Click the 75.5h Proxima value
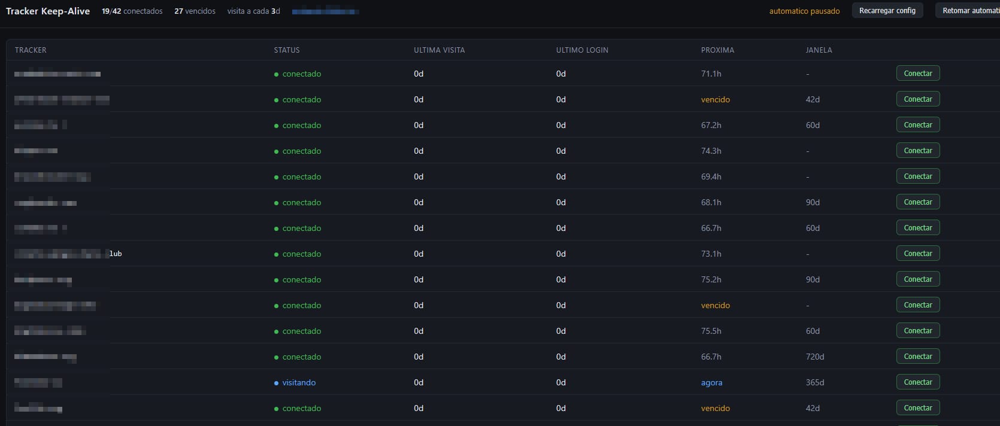1000x426 pixels. tap(711, 331)
